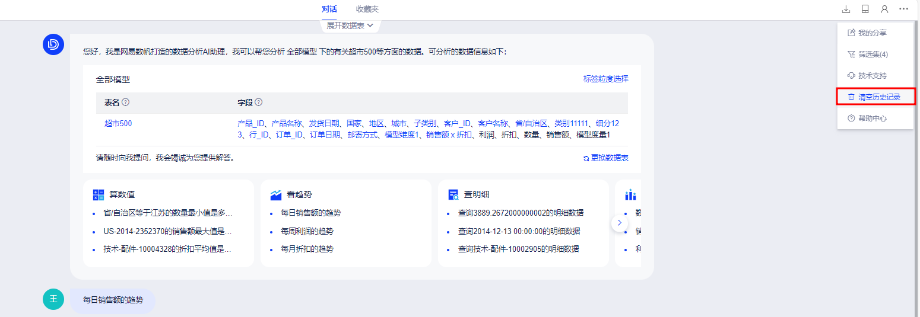The image size is (920, 317).
Task: Click the blue AI assistant avatar
Action: point(53,44)
